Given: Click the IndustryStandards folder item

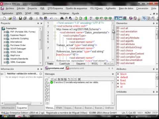Looking at the screenshot, I should [19, 59].
